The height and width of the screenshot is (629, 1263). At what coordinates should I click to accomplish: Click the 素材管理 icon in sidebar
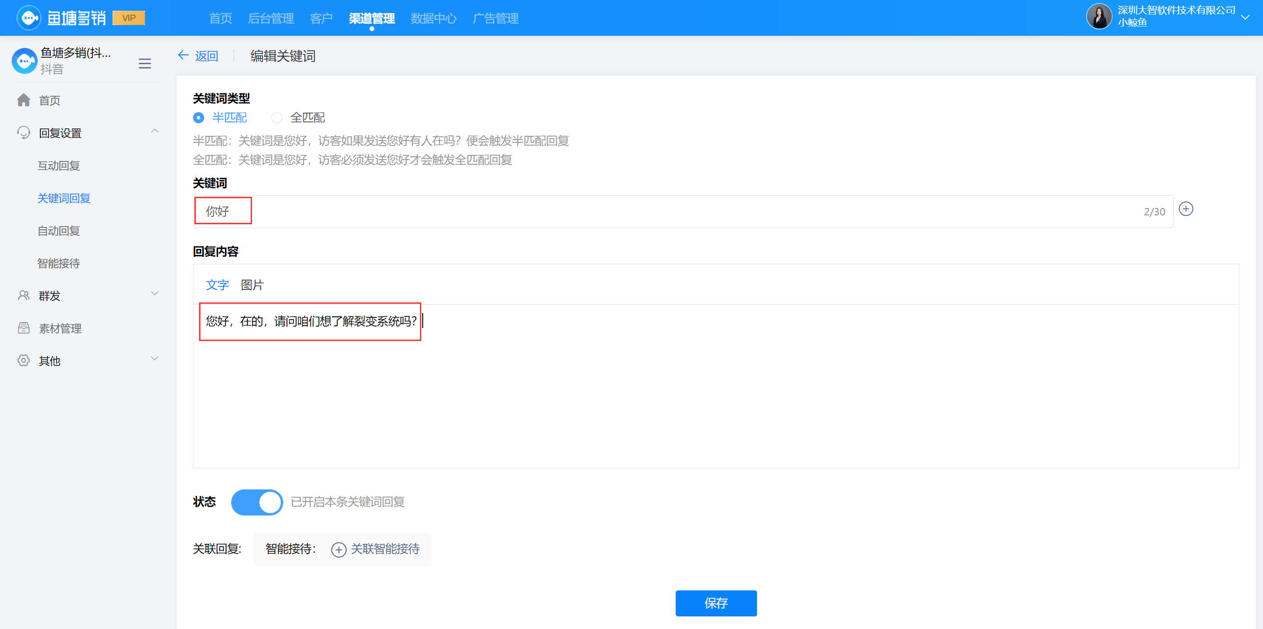point(24,328)
